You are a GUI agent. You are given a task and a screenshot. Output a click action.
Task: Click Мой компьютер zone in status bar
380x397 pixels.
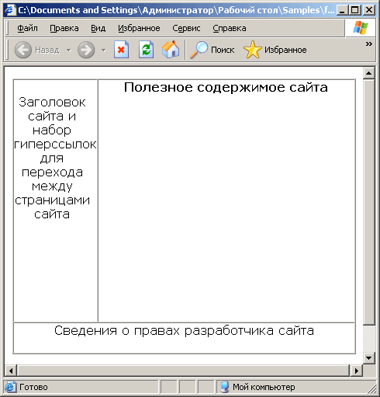click(x=258, y=387)
